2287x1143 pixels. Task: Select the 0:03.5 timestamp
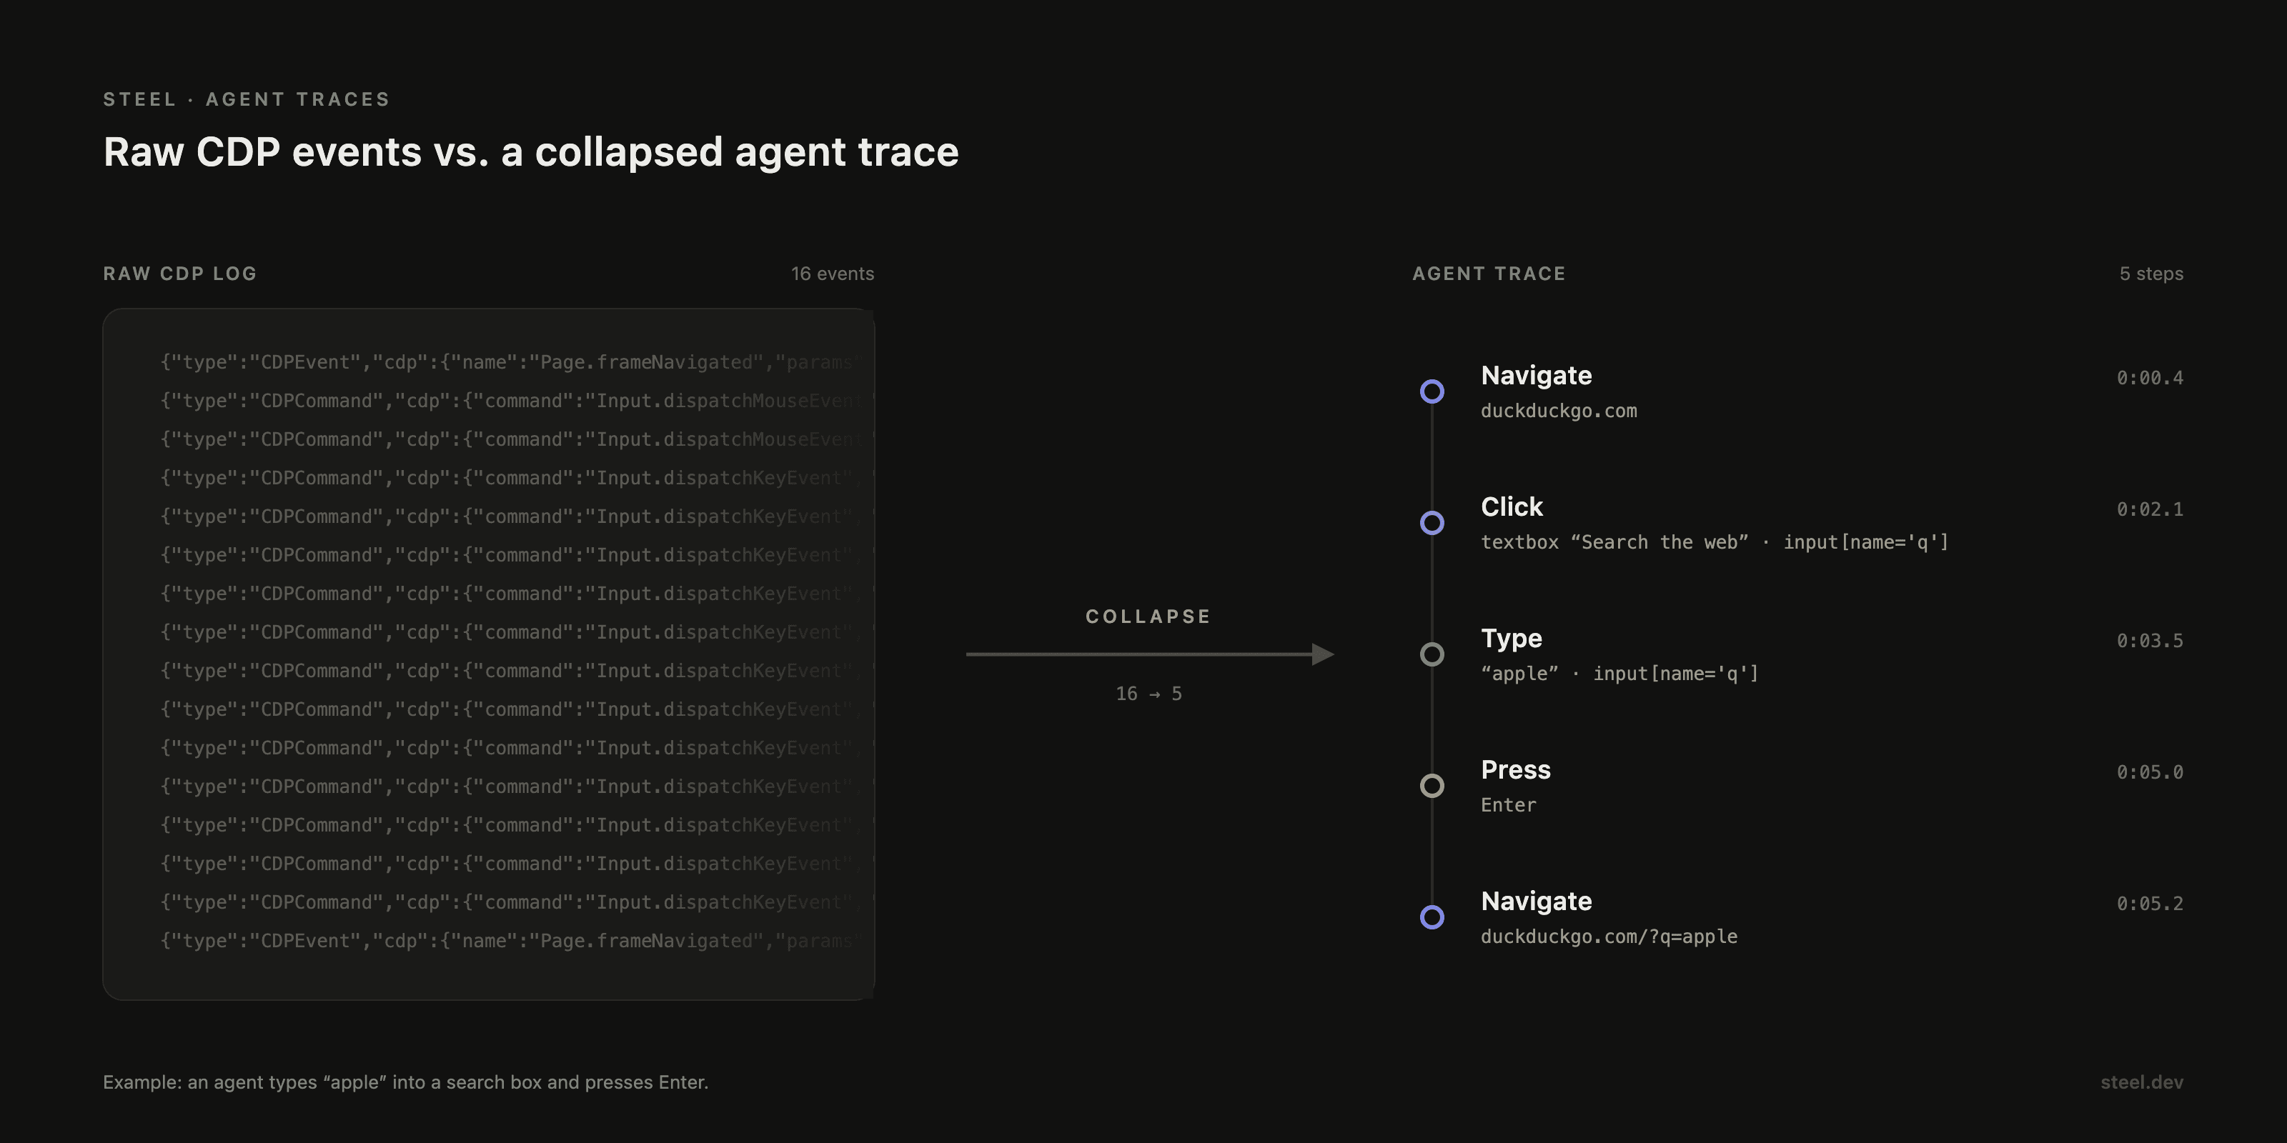pos(2149,641)
